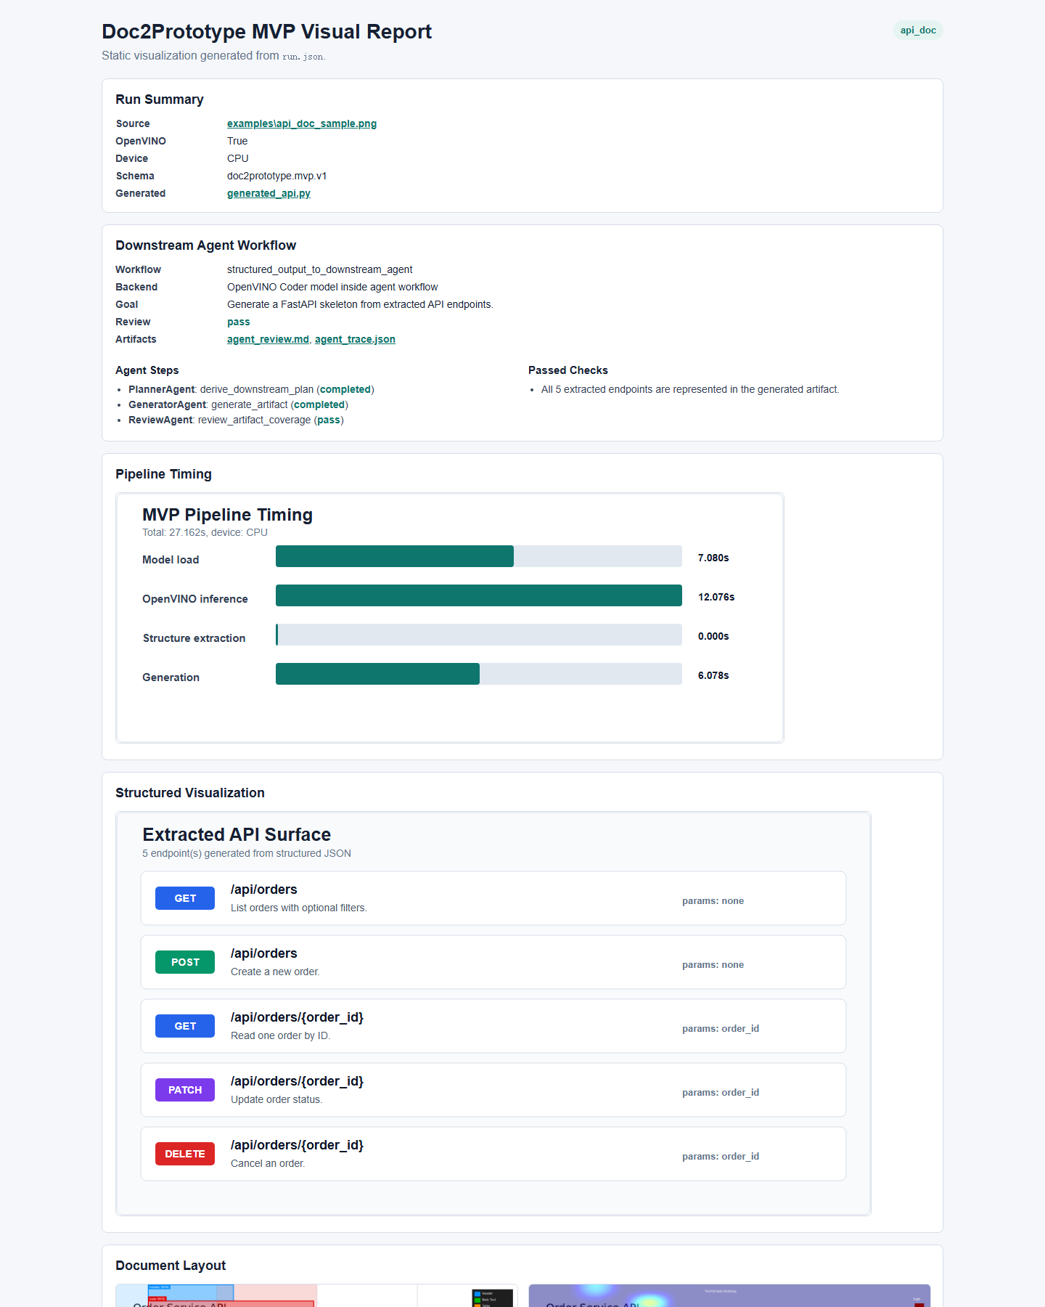
Task: Select the ReviewAgent step entry
Action: (236, 420)
